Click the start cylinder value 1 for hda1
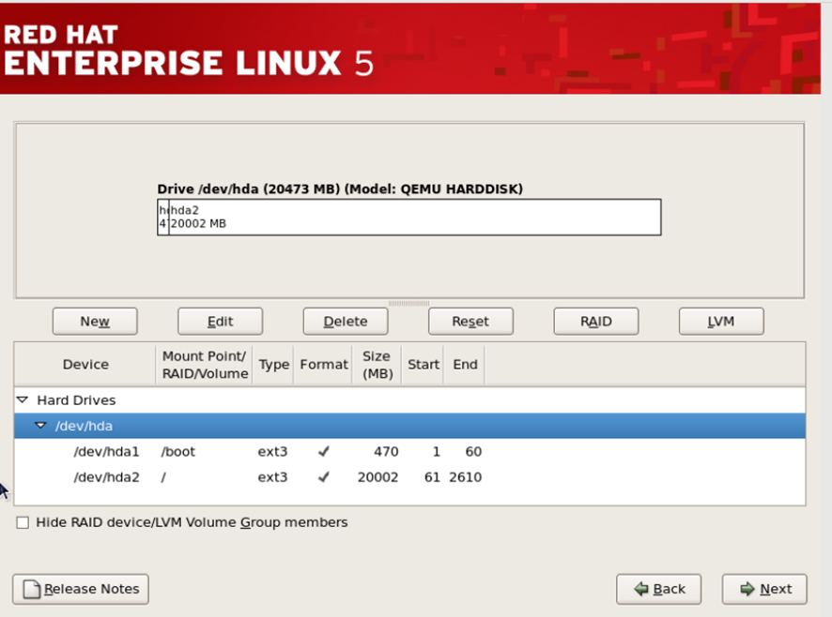The height and width of the screenshot is (617, 832). [x=436, y=452]
